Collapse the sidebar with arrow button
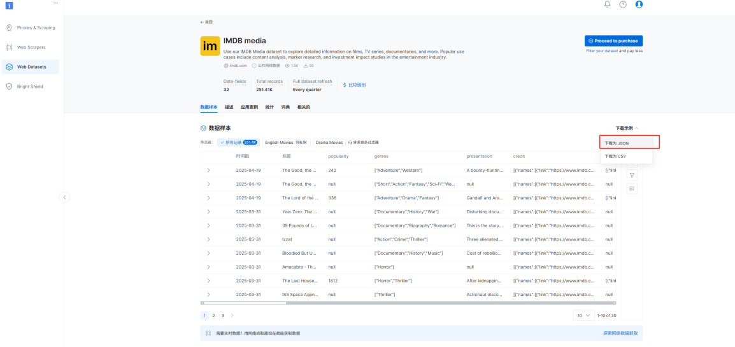735x347 pixels. (x=65, y=197)
